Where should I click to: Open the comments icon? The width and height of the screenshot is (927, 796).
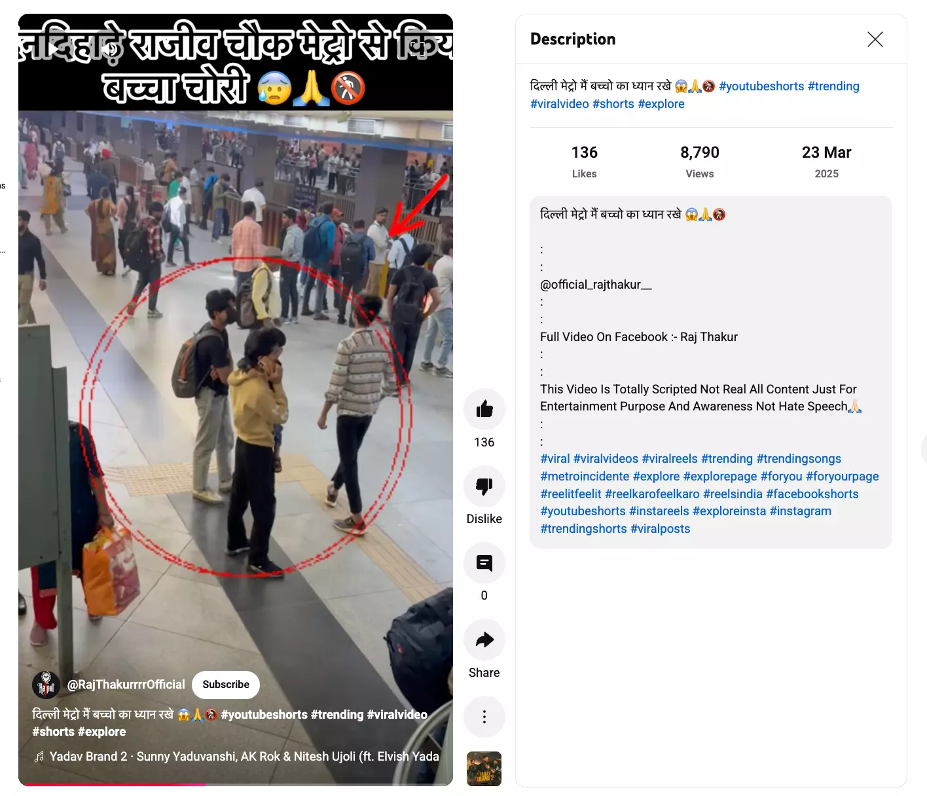[x=484, y=563]
